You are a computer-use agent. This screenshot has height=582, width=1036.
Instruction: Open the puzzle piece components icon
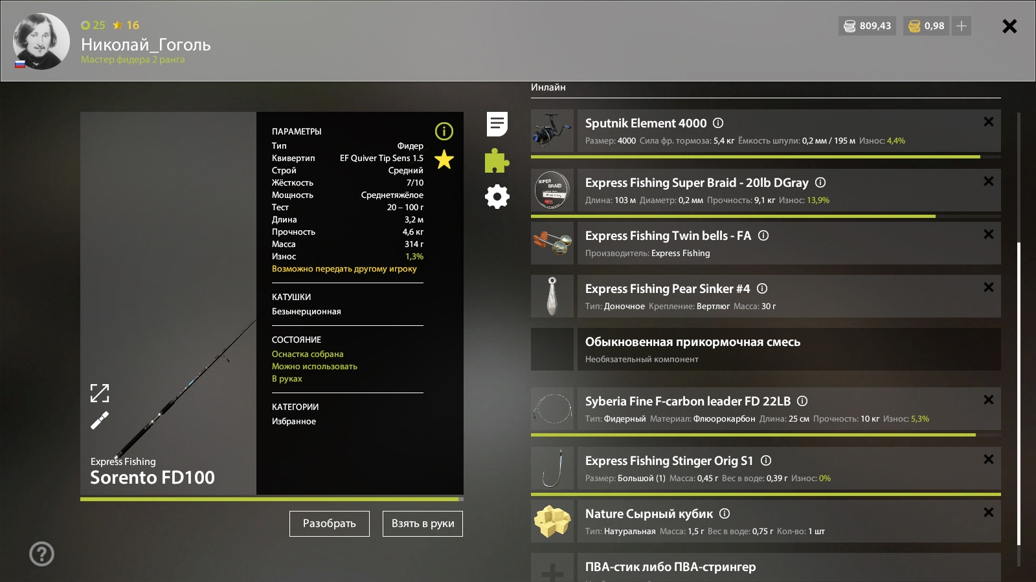497,160
